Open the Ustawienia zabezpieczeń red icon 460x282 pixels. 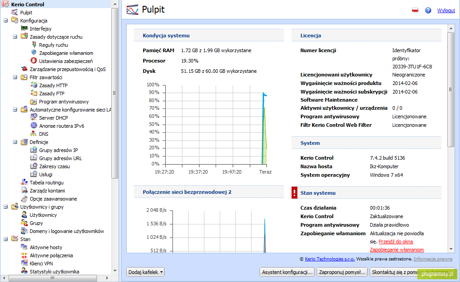34,61
